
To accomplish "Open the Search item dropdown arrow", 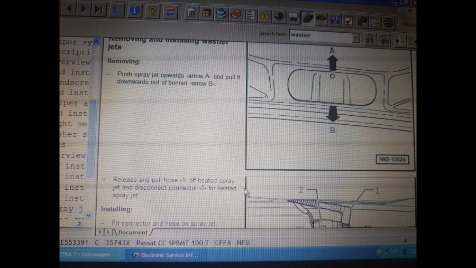I will [x=355, y=38].
